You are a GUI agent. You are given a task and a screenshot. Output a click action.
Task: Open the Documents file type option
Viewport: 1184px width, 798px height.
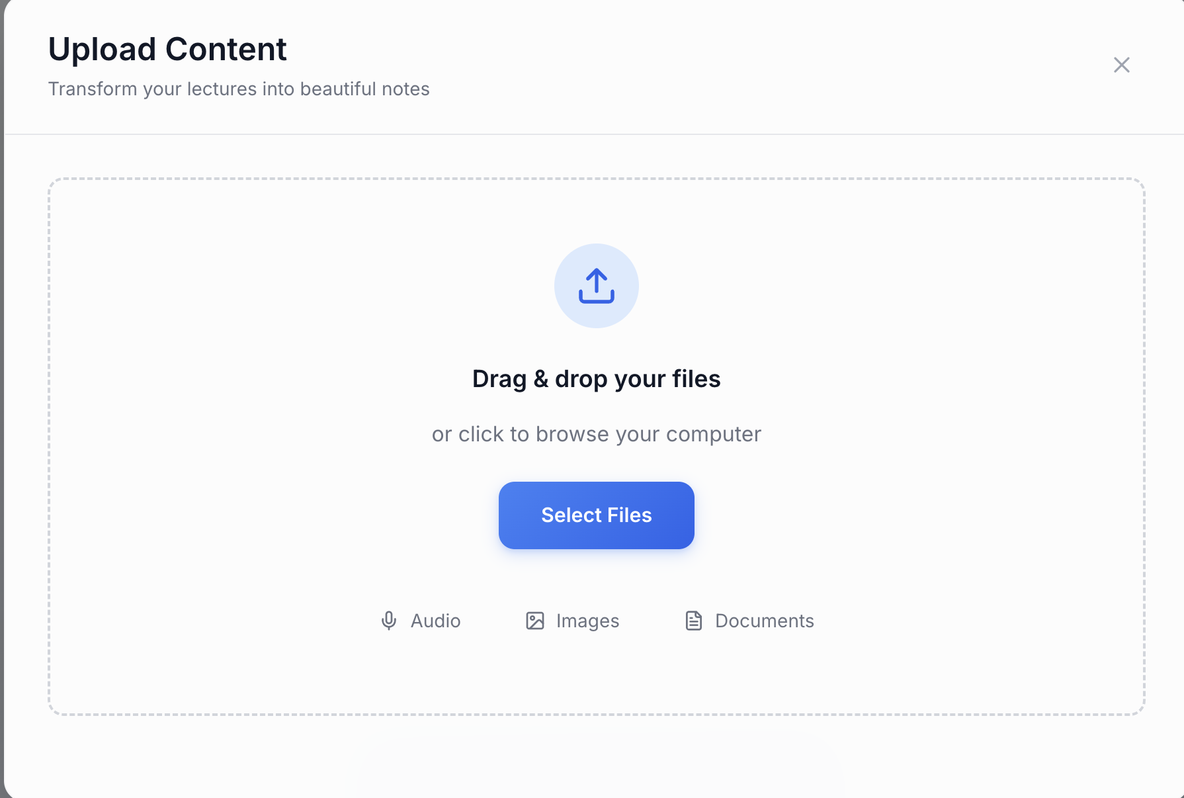coord(748,621)
